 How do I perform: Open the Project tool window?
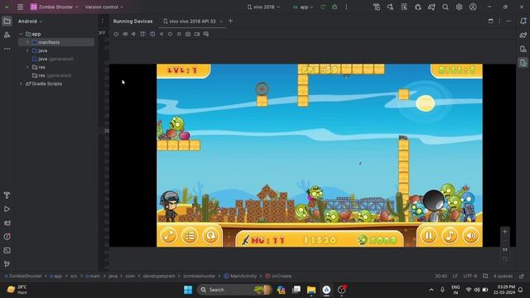point(7,22)
